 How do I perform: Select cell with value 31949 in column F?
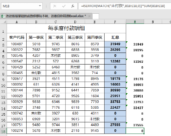click(115, 44)
